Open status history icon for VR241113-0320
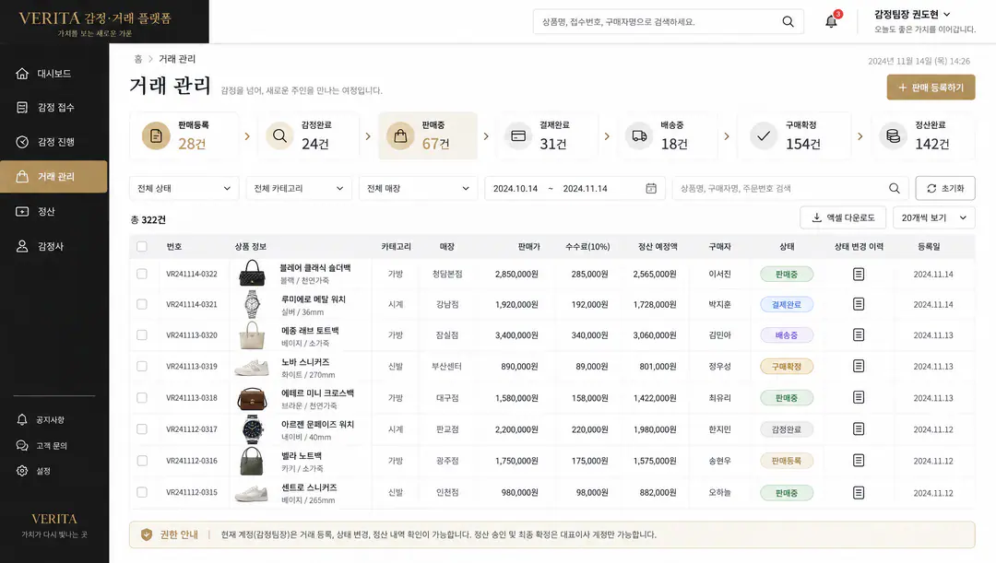Image resolution: width=996 pixels, height=563 pixels. (x=859, y=335)
